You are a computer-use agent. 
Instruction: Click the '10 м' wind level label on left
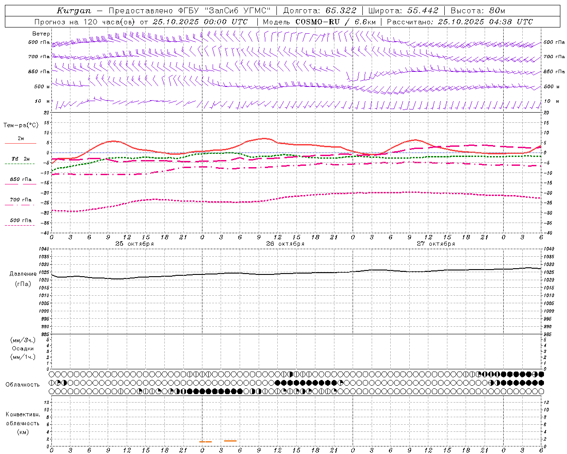coord(42,102)
